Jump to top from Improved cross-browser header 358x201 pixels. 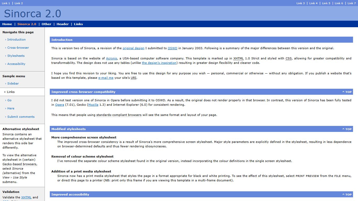pyautogui.click(x=347, y=92)
